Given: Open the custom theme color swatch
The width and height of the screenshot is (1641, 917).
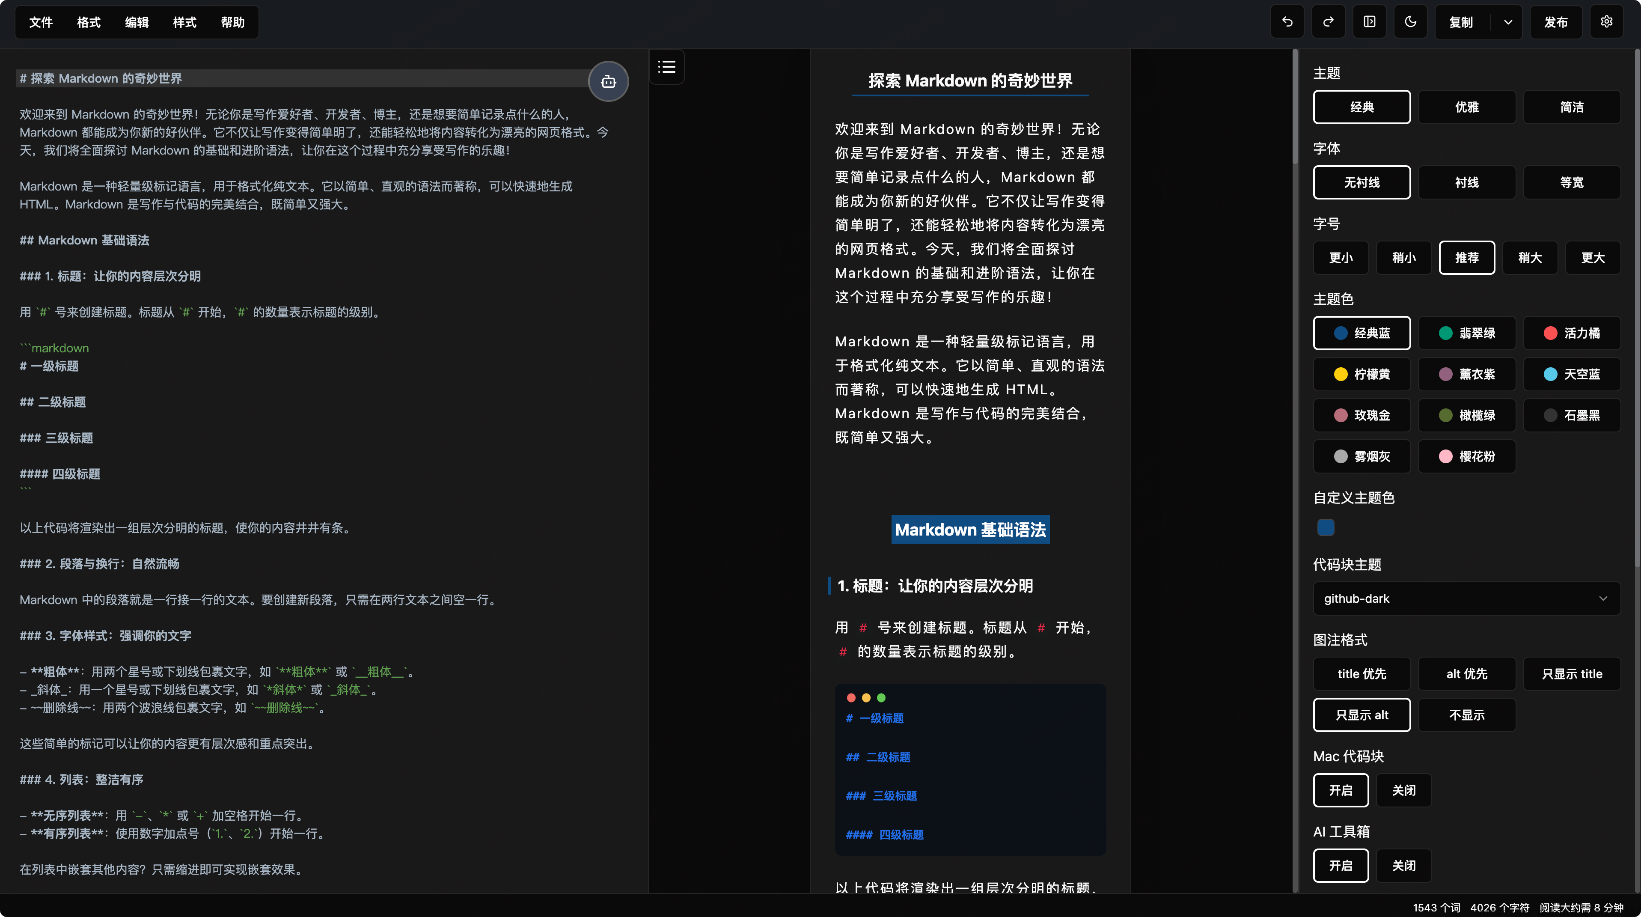Looking at the screenshot, I should (x=1326, y=528).
